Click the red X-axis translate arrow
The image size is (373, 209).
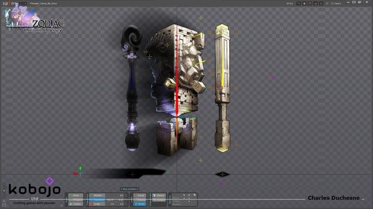[x=75, y=174]
